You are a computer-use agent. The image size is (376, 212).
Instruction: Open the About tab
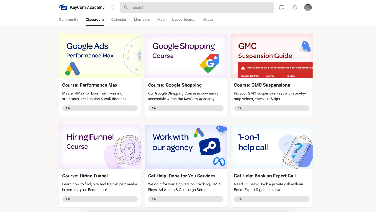coord(208,20)
